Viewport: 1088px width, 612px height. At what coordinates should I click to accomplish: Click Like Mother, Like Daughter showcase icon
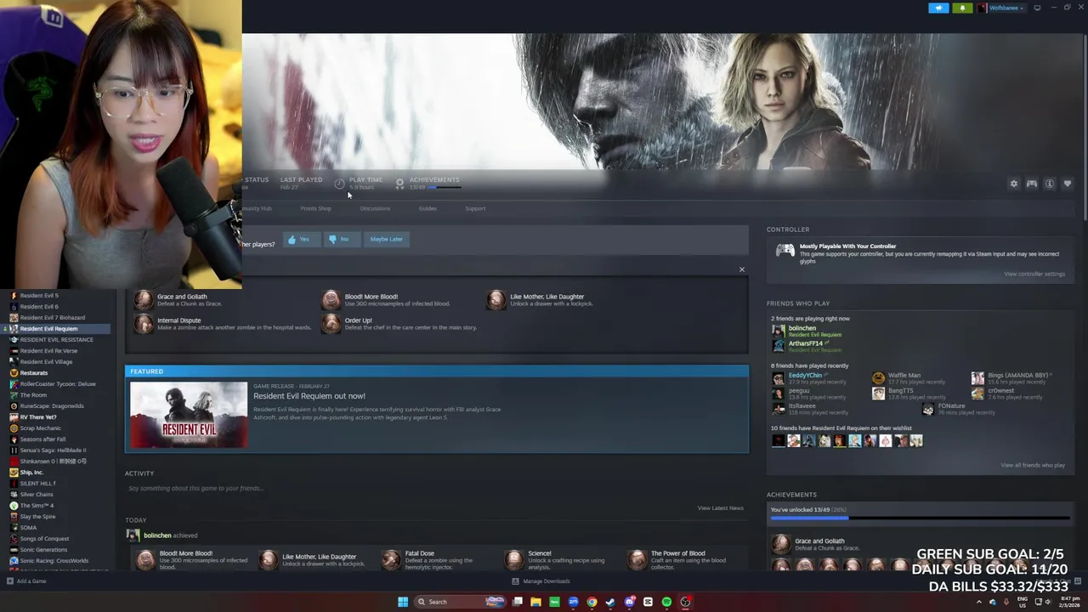pos(496,300)
